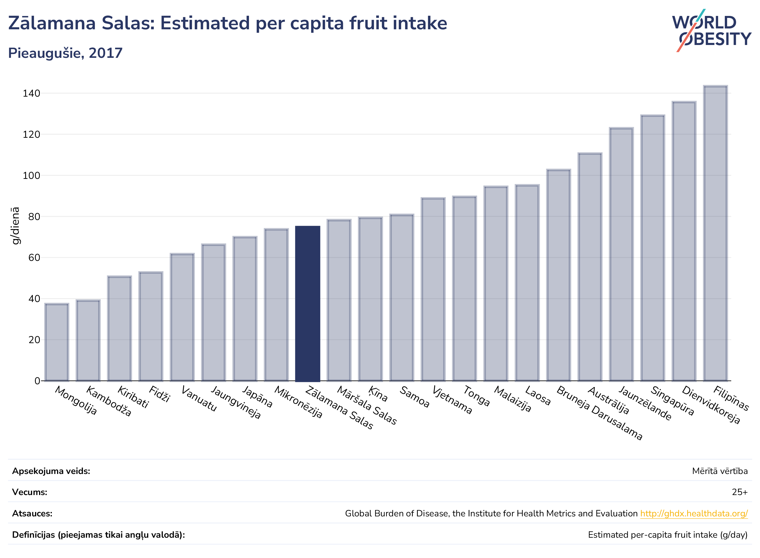Viewport: 760px width, 558px height.
Task: Click the Mongolija bar
Action: 57,342
